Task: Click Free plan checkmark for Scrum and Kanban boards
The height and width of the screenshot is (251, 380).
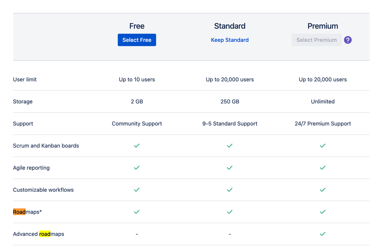Action: click(137, 146)
